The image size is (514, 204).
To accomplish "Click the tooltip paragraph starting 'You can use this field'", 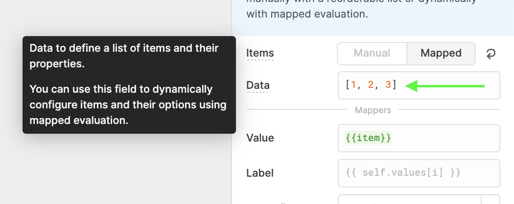I will tap(128, 104).
